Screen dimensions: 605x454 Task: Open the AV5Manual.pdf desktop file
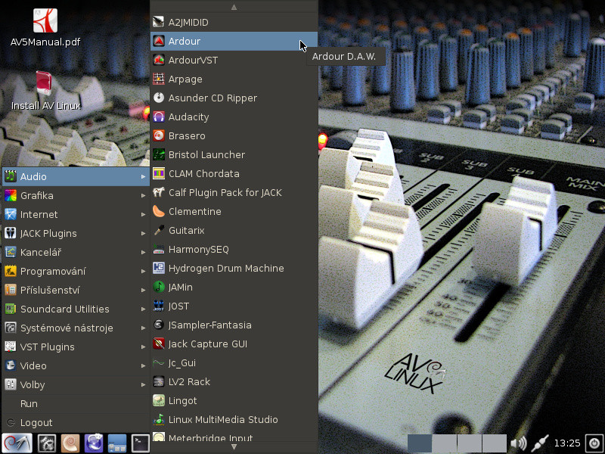click(45, 28)
